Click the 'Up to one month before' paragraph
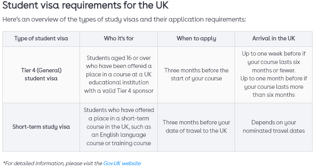317x168 pixels. (274, 86)
